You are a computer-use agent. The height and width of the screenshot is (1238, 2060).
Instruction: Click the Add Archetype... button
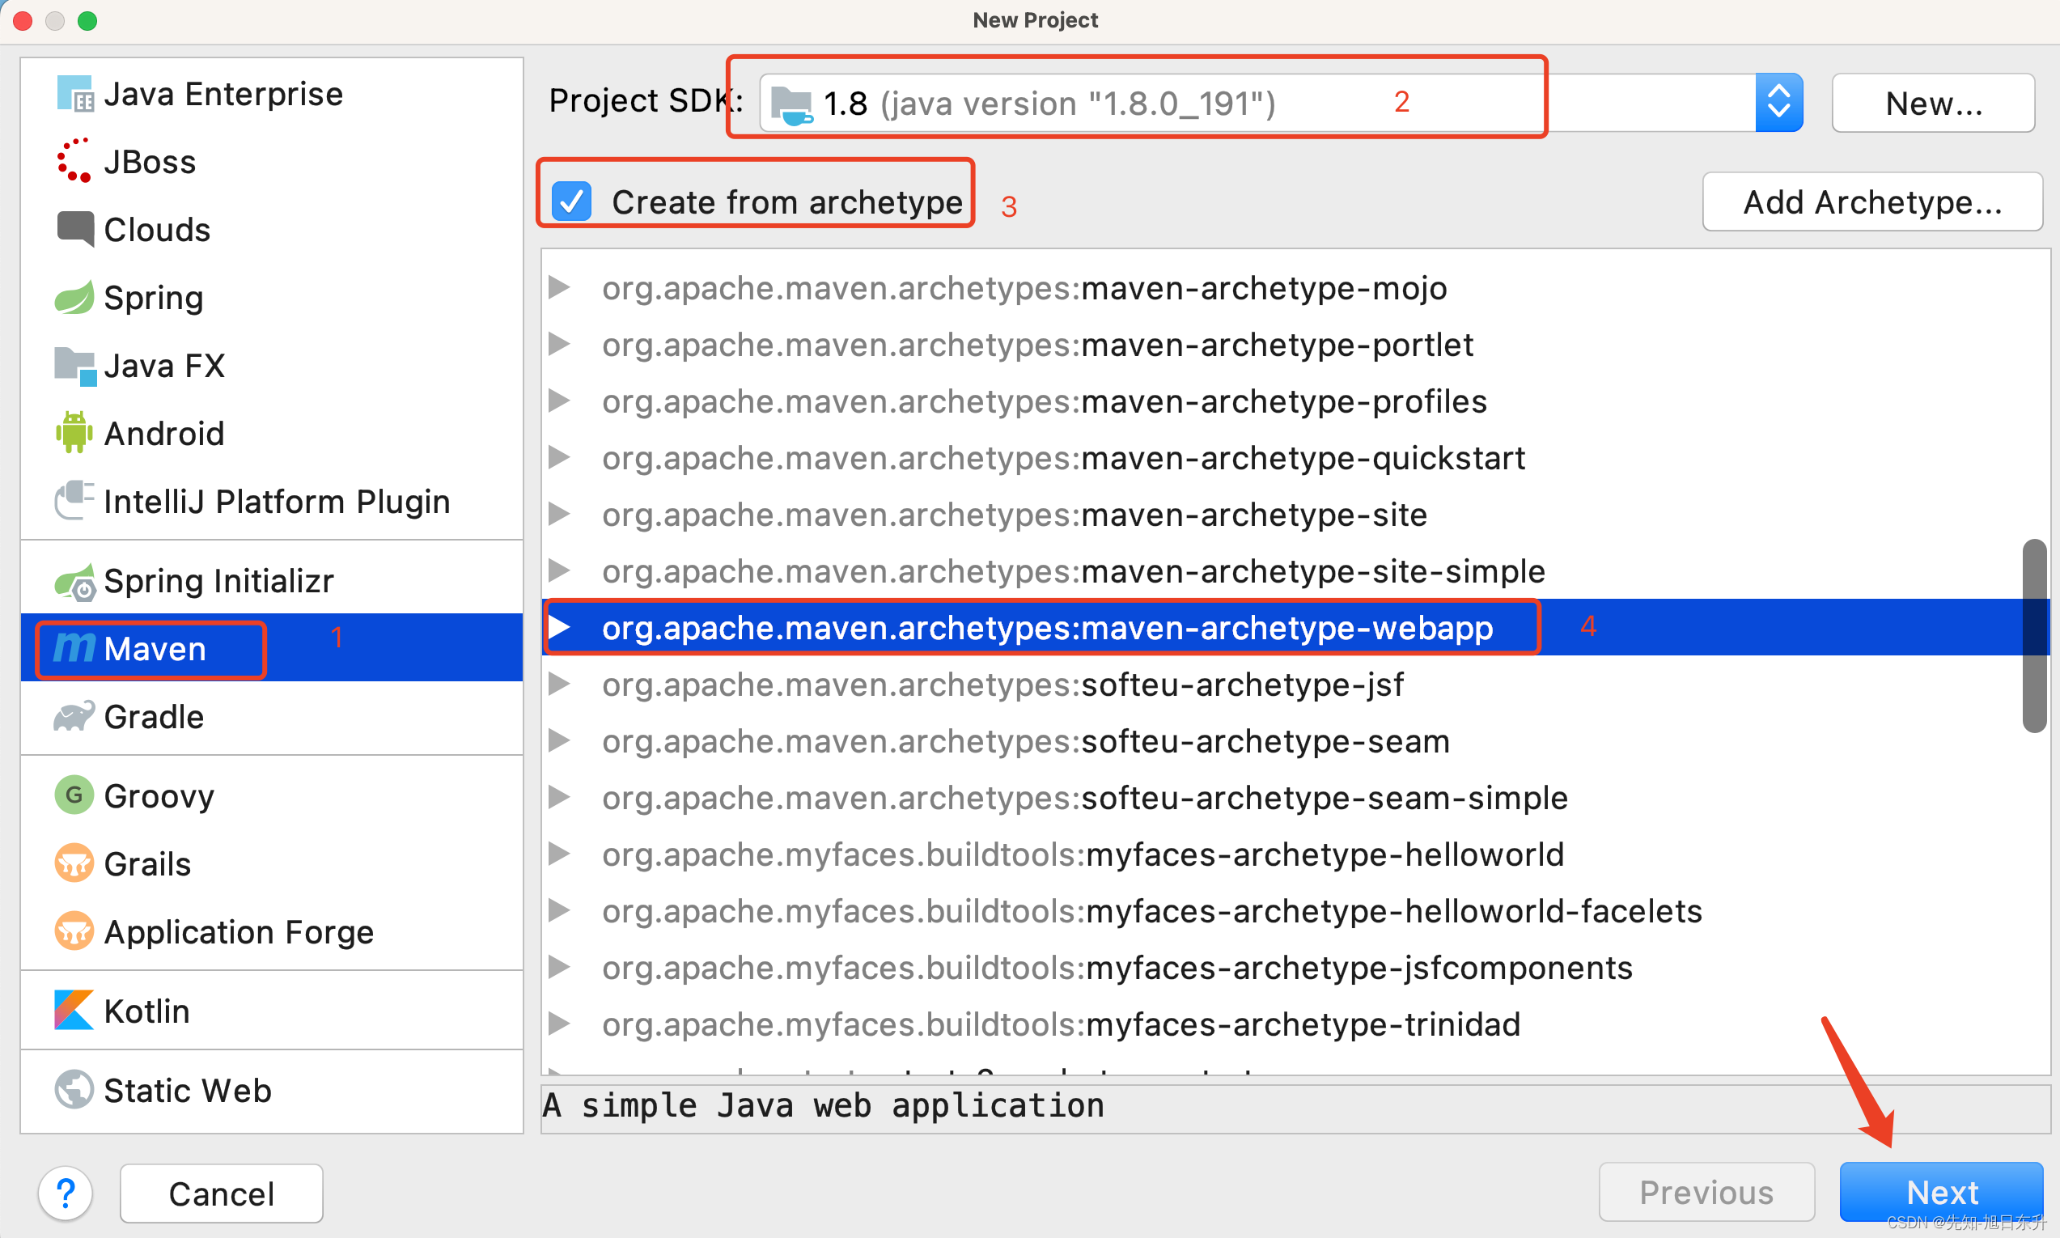click(1872, 202)
